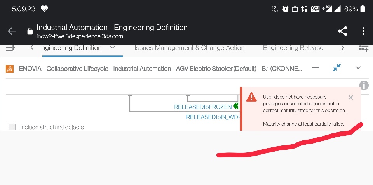The height and width of the screenshot is (185, 373).
Task: Open the Engineering Release tab
Action: click(x=293, y=48)
